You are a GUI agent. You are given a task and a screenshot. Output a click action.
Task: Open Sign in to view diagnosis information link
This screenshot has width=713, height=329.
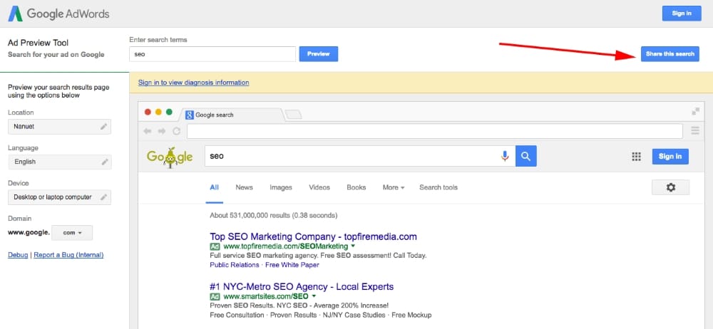[x=193, y=83]
